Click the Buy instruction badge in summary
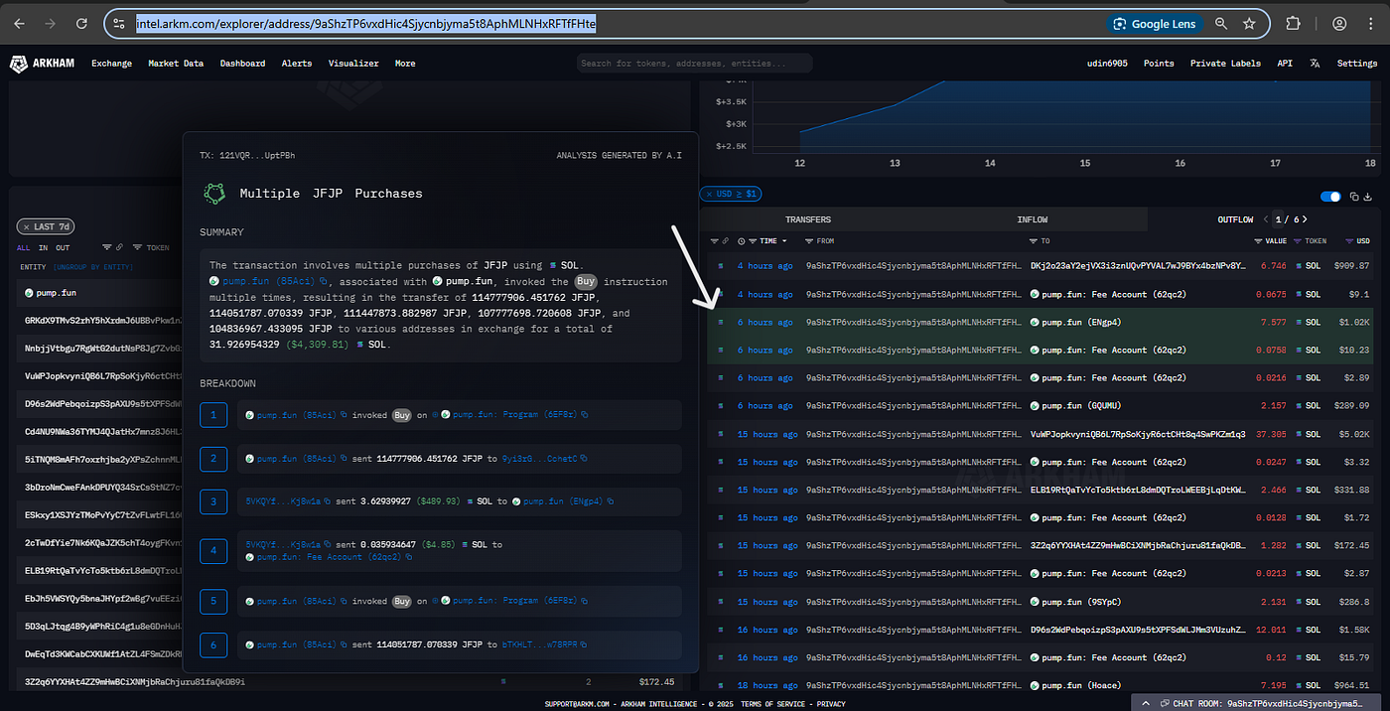Screen dimensions: 1390x711 [x=588, y=283]
